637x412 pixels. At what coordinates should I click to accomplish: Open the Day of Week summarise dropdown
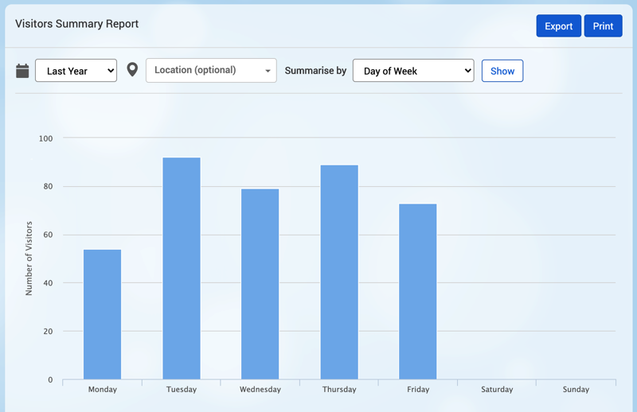tap(412, 71)
